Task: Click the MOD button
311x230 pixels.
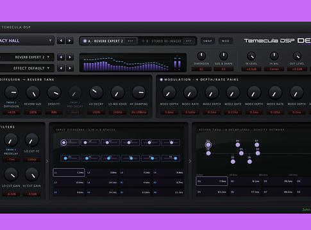Action: [x=226, y=41]
